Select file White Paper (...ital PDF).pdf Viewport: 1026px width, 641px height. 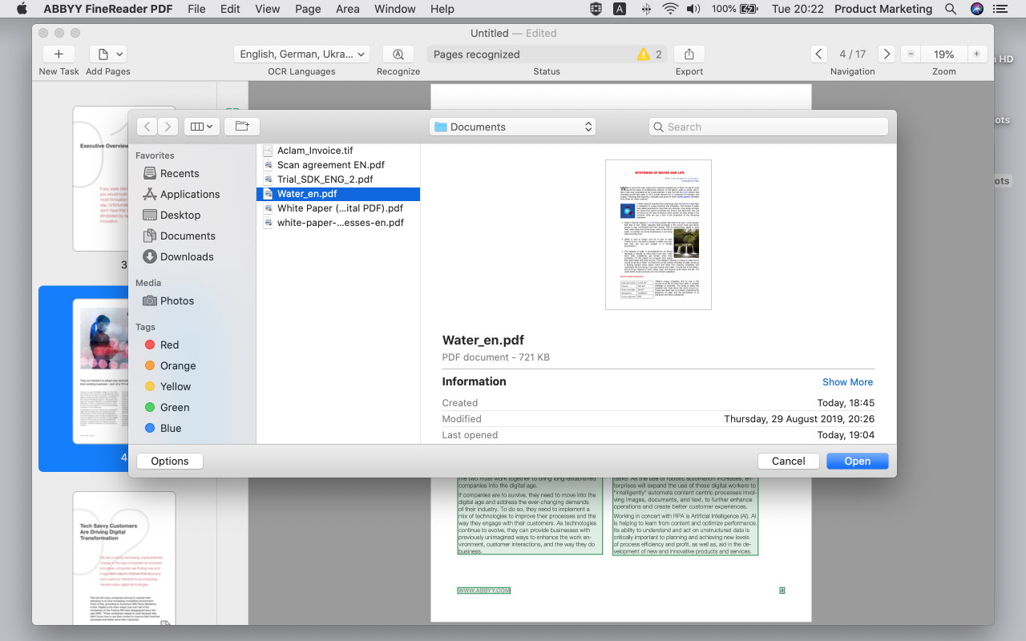pyautogui.click(x=338, y=208)
